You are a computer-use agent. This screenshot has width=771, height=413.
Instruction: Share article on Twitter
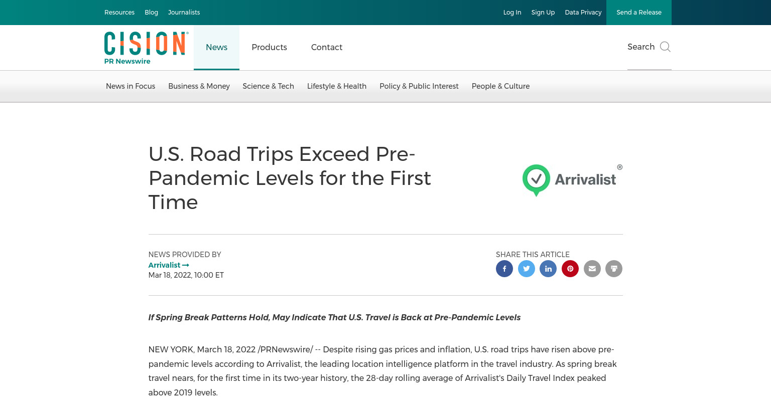coord(527,269)
